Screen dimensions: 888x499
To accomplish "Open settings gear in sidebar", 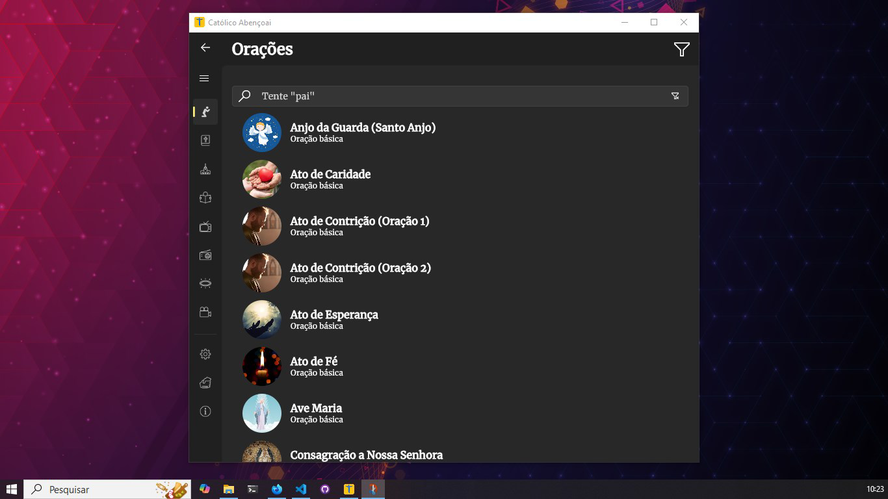I will 205,354.
